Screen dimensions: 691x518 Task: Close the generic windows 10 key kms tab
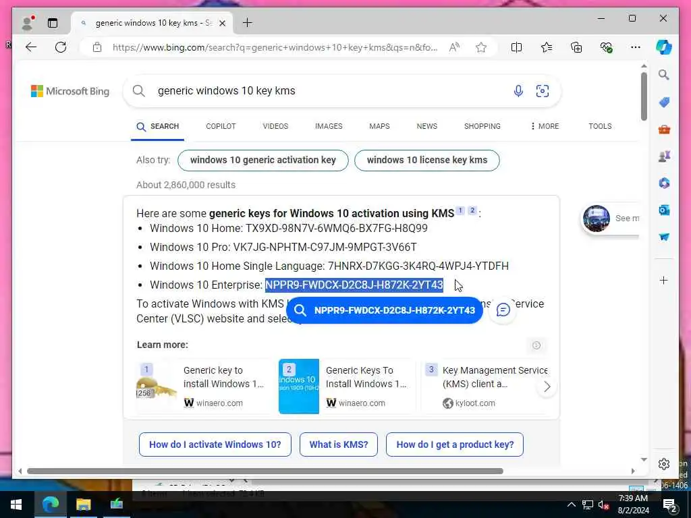[x=223, y=23]
